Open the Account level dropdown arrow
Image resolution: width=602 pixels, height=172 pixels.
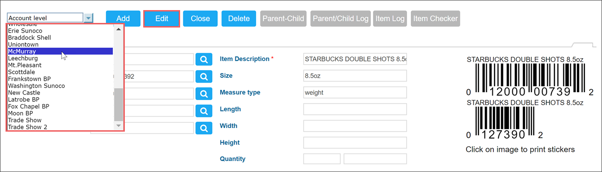[x=88, y=18]
